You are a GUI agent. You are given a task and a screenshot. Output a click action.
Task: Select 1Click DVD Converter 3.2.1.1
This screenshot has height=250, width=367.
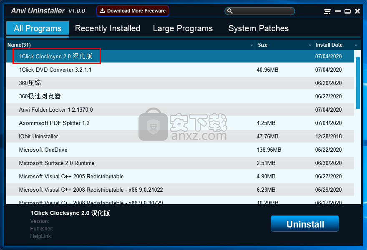[180, 70]
